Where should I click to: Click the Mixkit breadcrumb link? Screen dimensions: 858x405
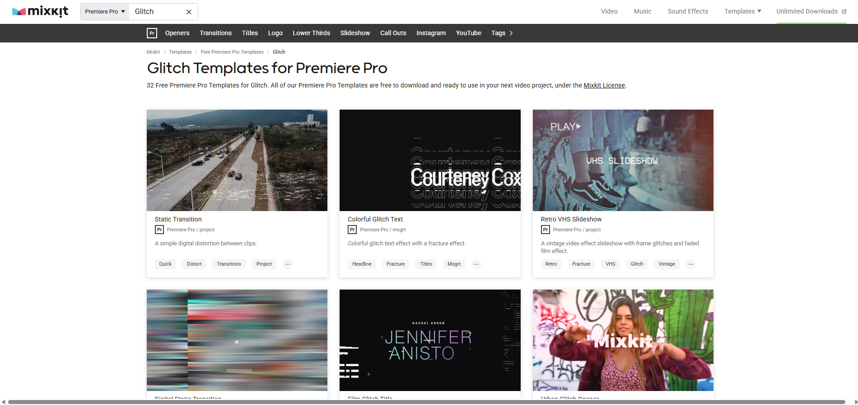pyautogui.click(x=153, y=52)
